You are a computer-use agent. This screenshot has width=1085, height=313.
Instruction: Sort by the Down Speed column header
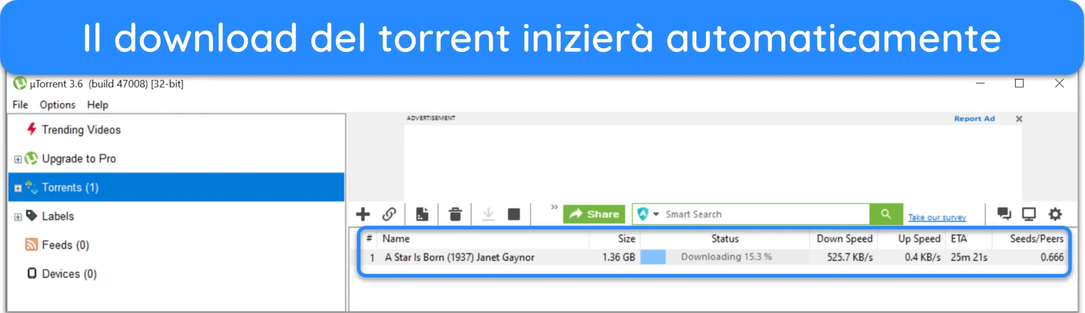(844, 239)
